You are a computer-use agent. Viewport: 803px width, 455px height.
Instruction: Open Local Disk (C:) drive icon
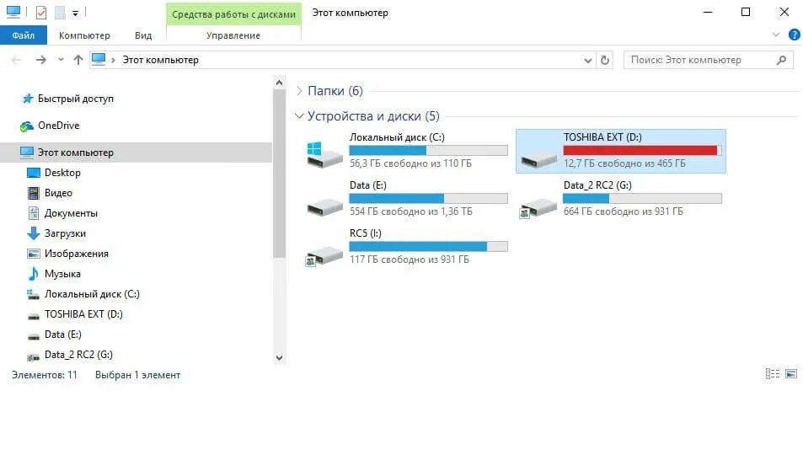[x=324, y=154]
